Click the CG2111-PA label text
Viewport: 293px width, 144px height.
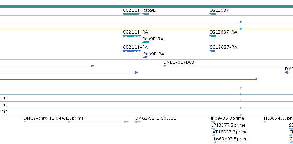135,47
